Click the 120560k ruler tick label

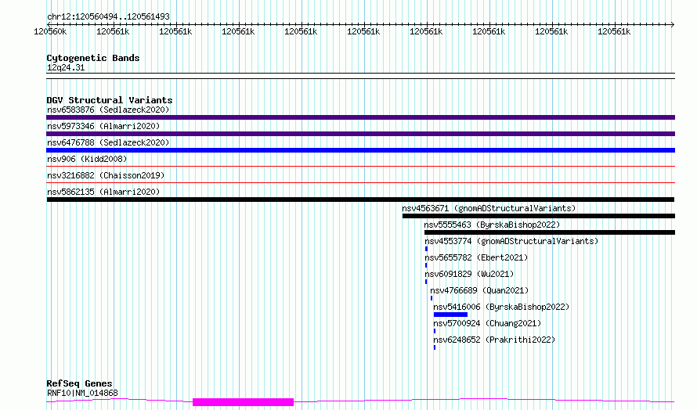[50, 31]
